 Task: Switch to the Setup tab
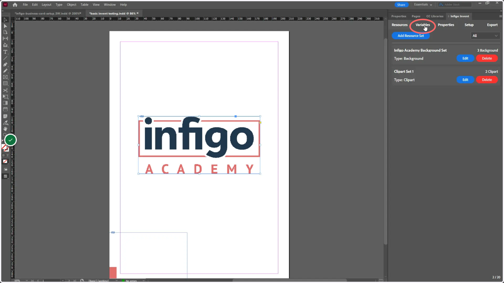coord(469,25)
